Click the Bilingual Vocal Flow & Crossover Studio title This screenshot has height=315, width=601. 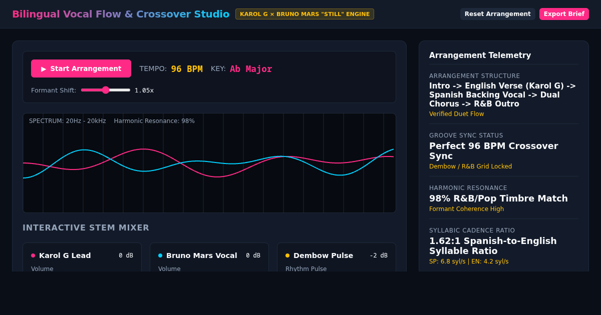point(121,14)
